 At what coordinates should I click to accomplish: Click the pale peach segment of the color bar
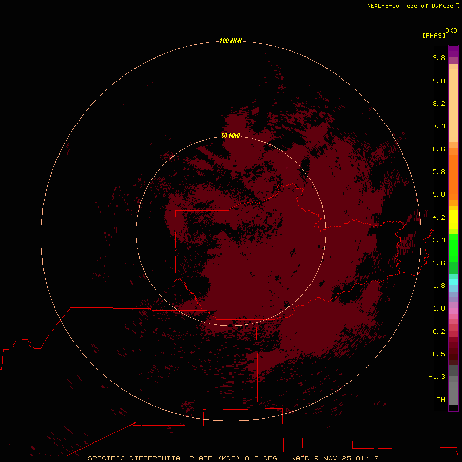point(453,105)
